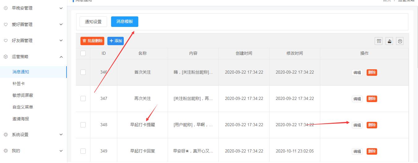Expand the 系统设置 menu chevron
Screen dimensions: 418x163
pyautogui.click(x=61, y=135)
